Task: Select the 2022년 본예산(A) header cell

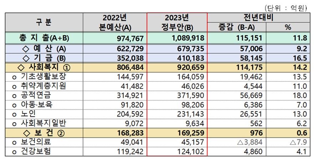Action: tap(115, 22)
